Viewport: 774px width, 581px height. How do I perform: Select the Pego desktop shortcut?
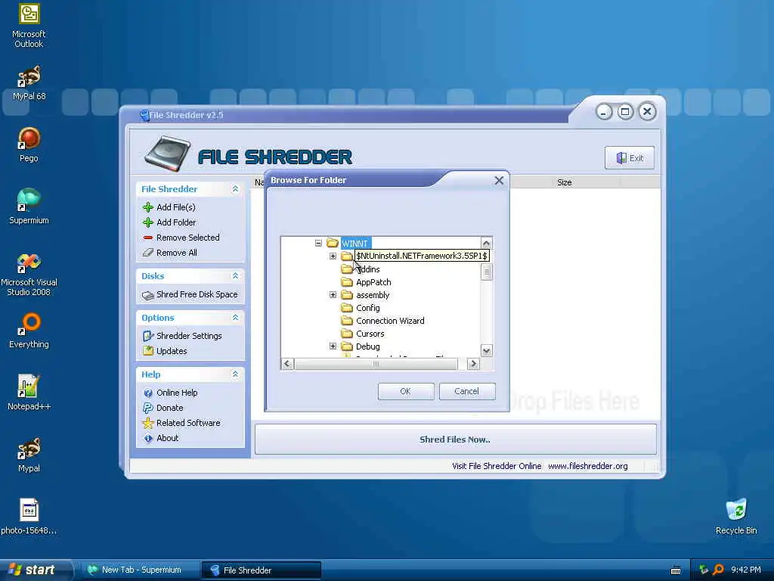tap(29, 144)
